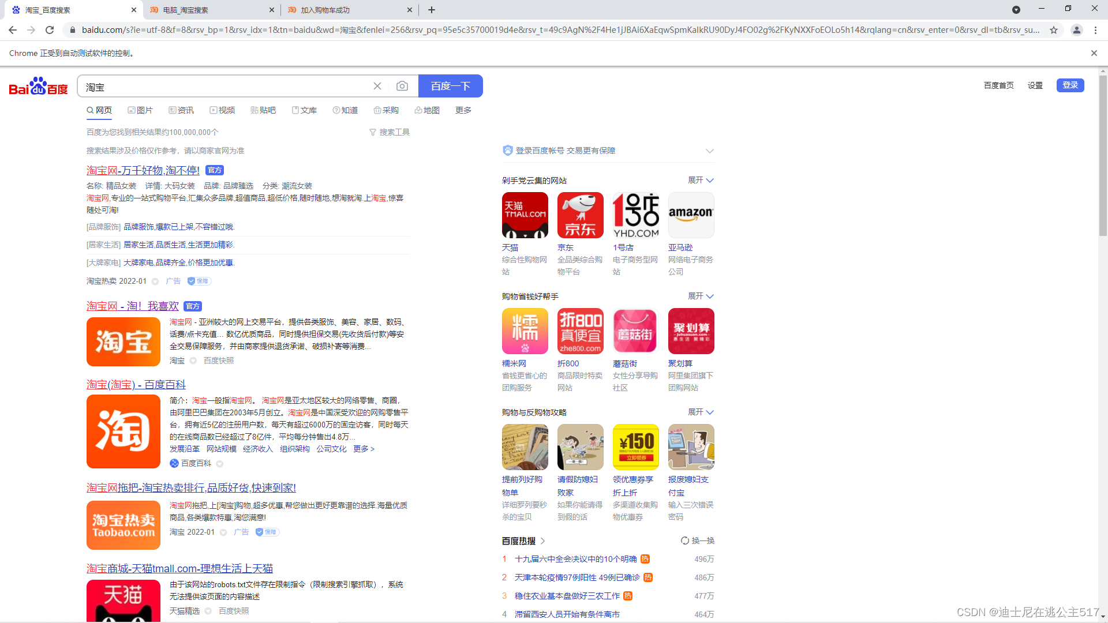Viewport: 1108px width, 623px height.
Task: Reload the page with refresh icon
Action: click(x=50, y=29)
